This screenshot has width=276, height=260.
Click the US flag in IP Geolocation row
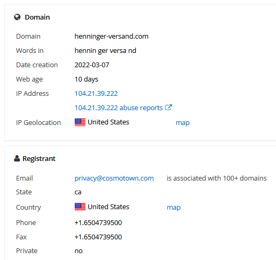pyautogui.click(x=80, y=122)
